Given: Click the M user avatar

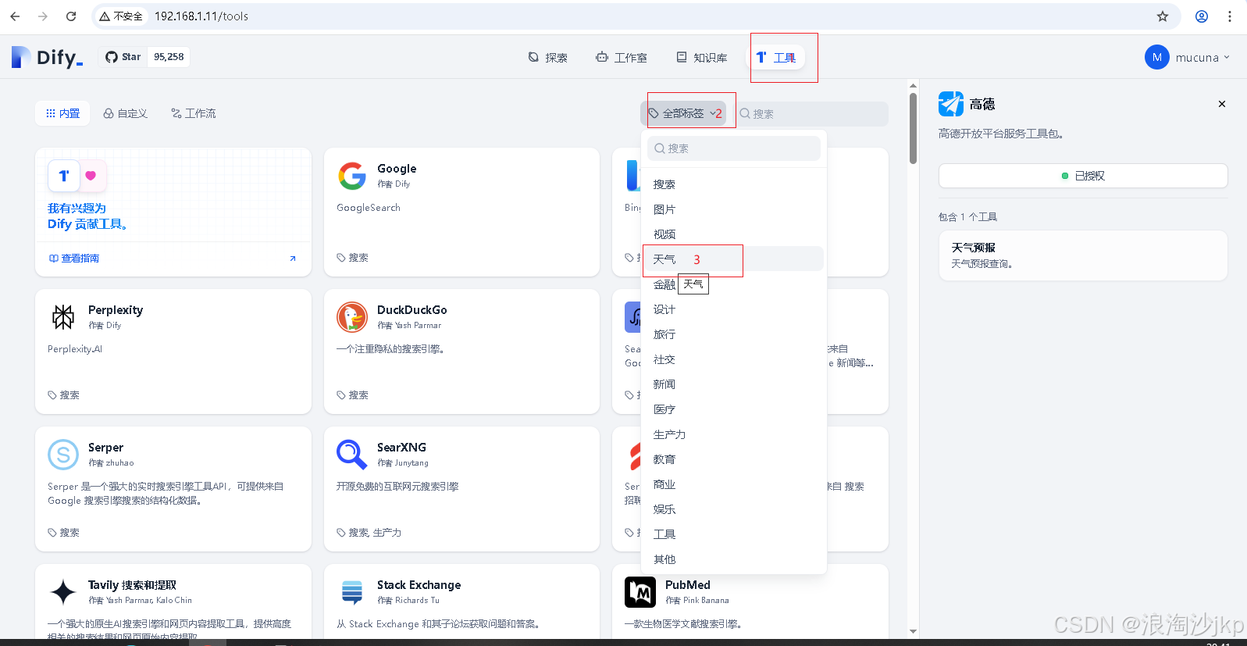Looking at the screenshot, I should pyautogui.click(x=1157, y=57).
